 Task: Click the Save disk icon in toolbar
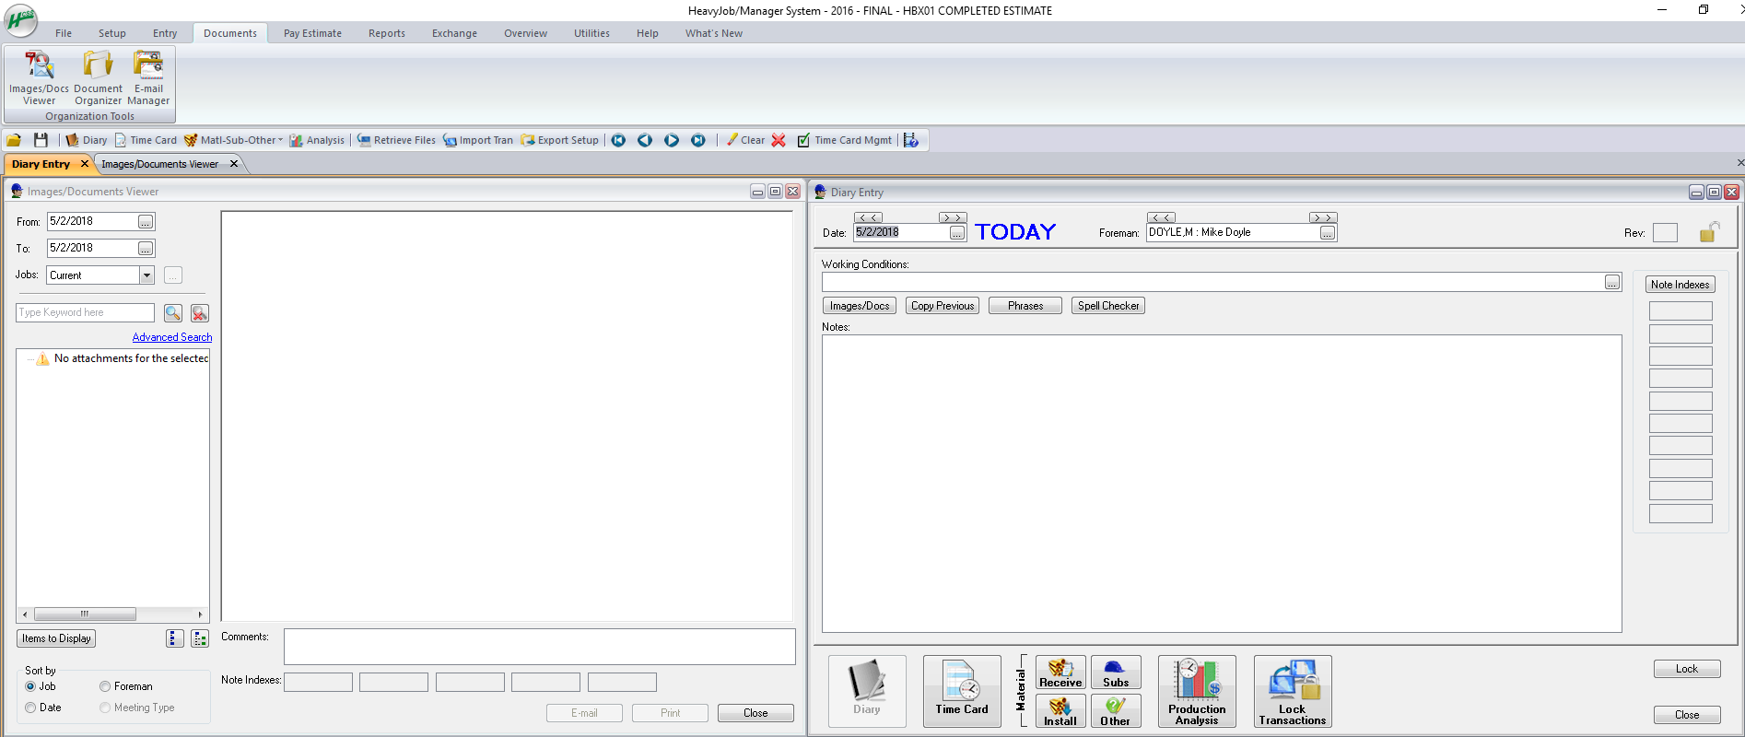coord(41,140)
